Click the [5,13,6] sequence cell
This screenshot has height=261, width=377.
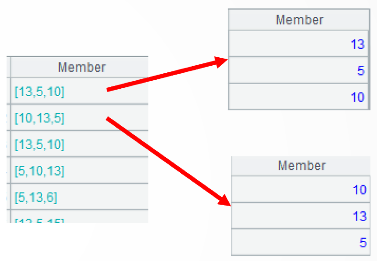pos(36,197)
